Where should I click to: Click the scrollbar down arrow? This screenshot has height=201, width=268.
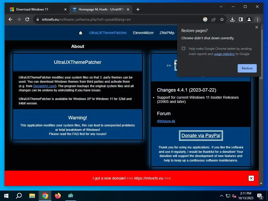click(x=261, y=183)
